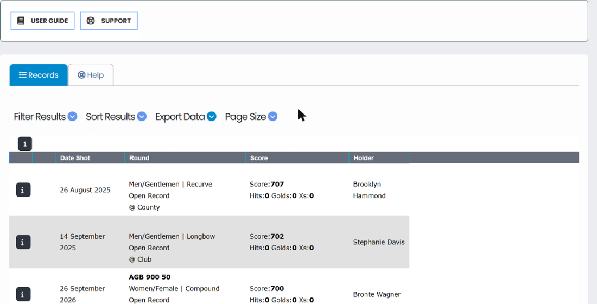The image size is (597, 304).
Task: Open the User Guide button
Action: [x=43, y=21]
